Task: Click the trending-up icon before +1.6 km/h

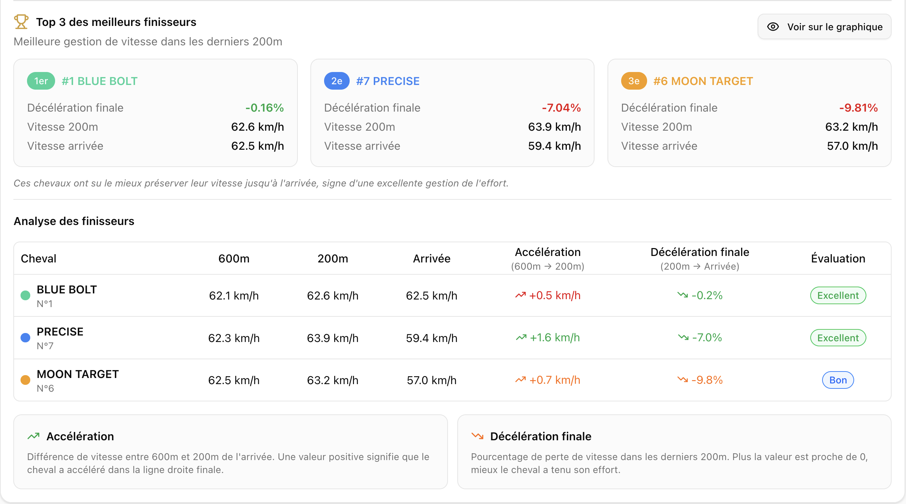Action: click(521, 338)
